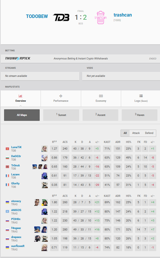Click Glority's -29 kill difference
This screenshot has height=258, width=160.
coord(97,185)
